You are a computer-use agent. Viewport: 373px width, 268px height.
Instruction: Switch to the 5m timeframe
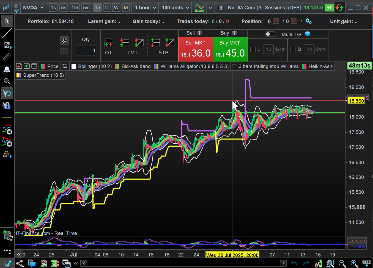(86, 8)
